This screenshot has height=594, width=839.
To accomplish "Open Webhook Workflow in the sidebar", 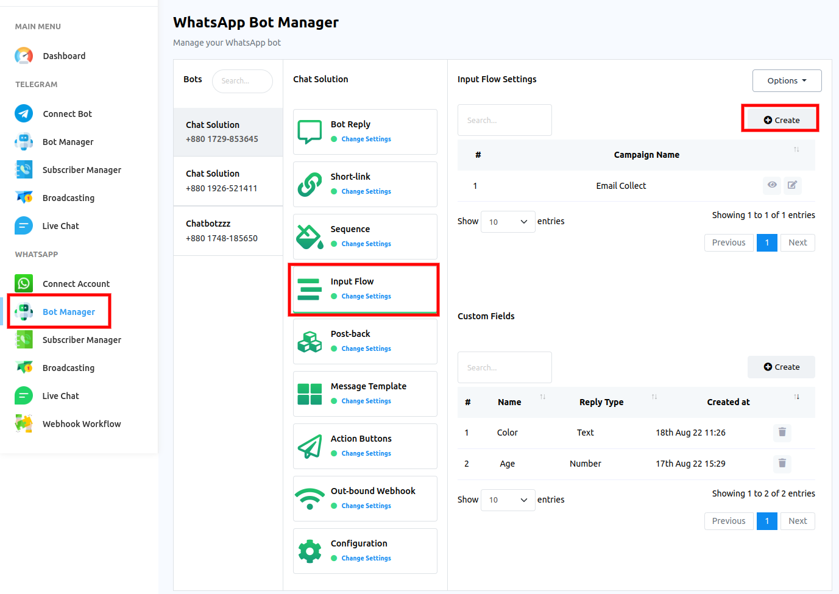I will coord(82,424).
